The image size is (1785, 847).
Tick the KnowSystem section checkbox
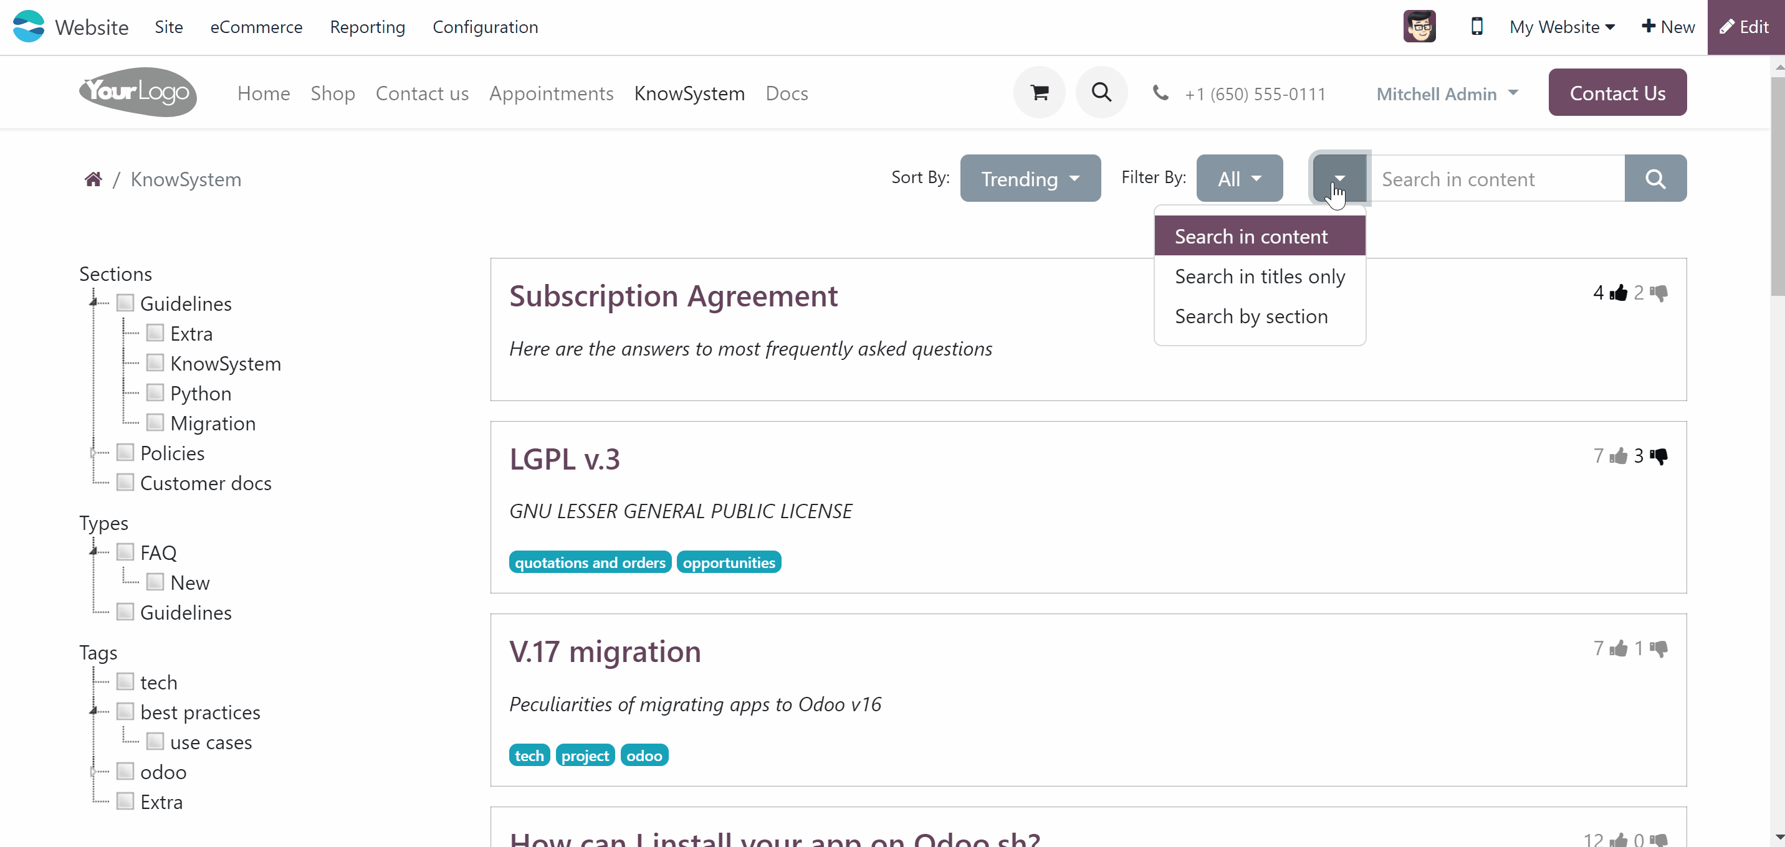click(155, 362)
